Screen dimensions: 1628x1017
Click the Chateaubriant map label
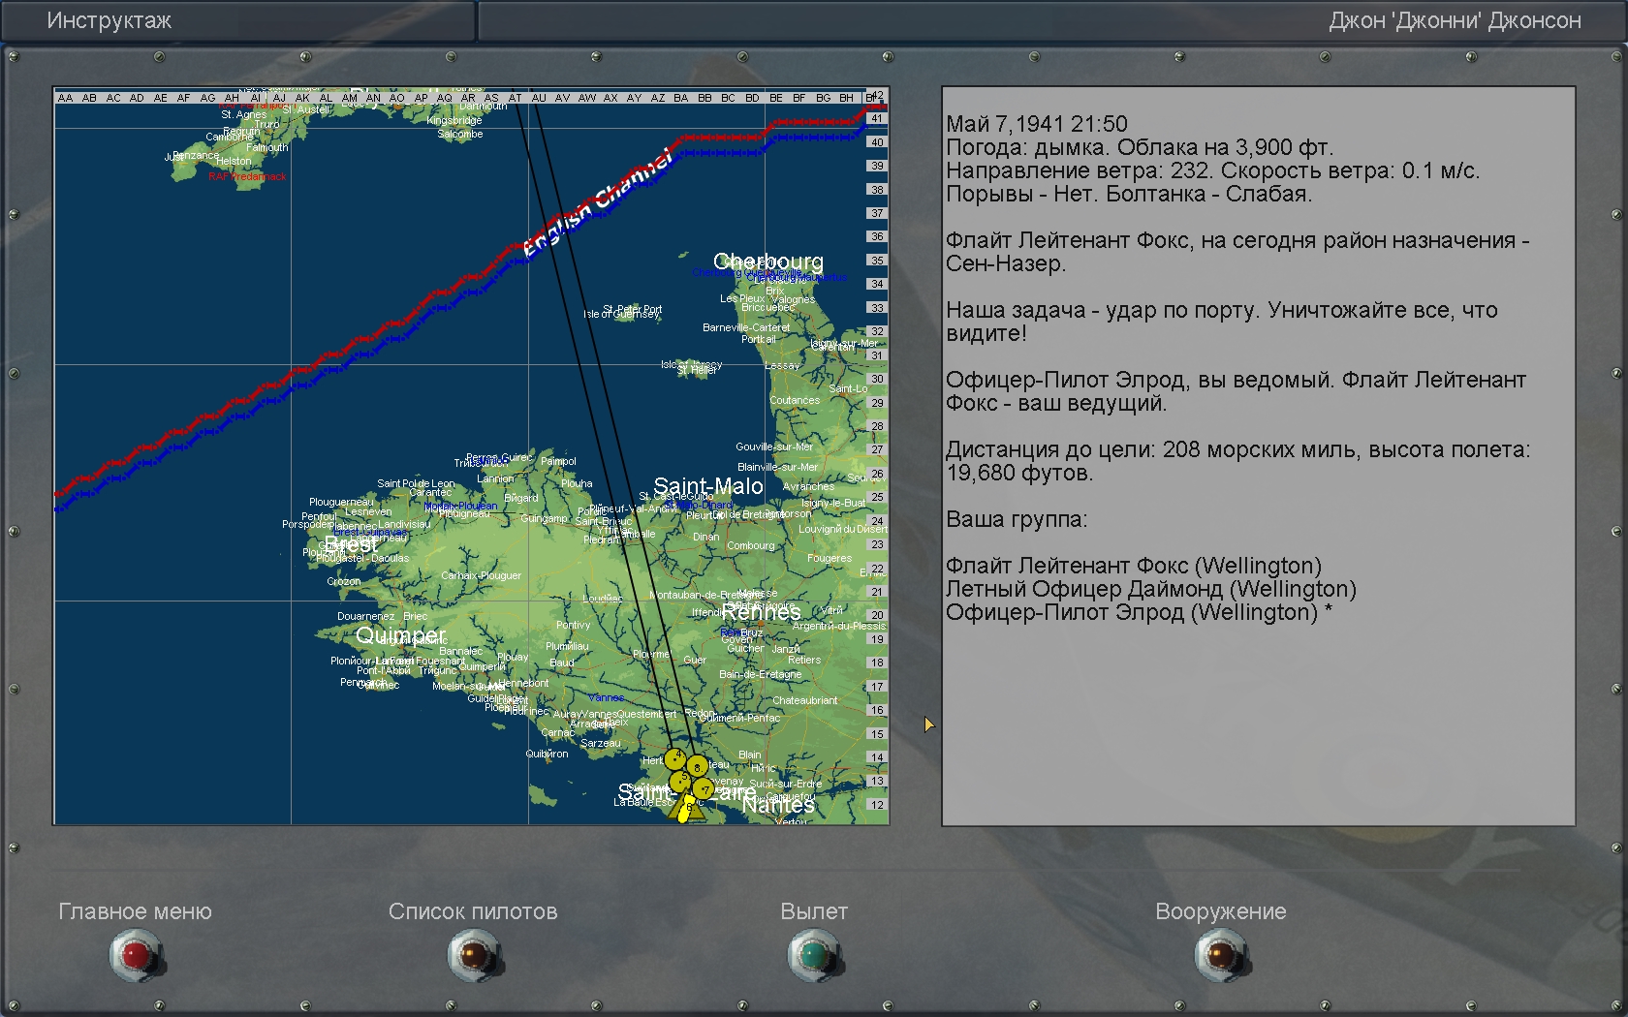pyautogui.click(x=805, y=700)
